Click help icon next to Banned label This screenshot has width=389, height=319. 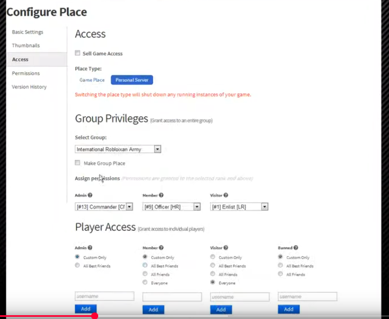(296, 248)
